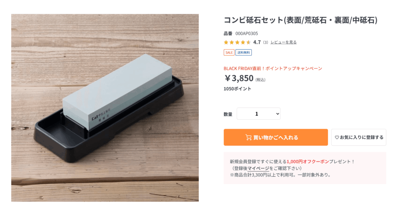Click the 送料無料 free shipping badge

pos(244,52)
